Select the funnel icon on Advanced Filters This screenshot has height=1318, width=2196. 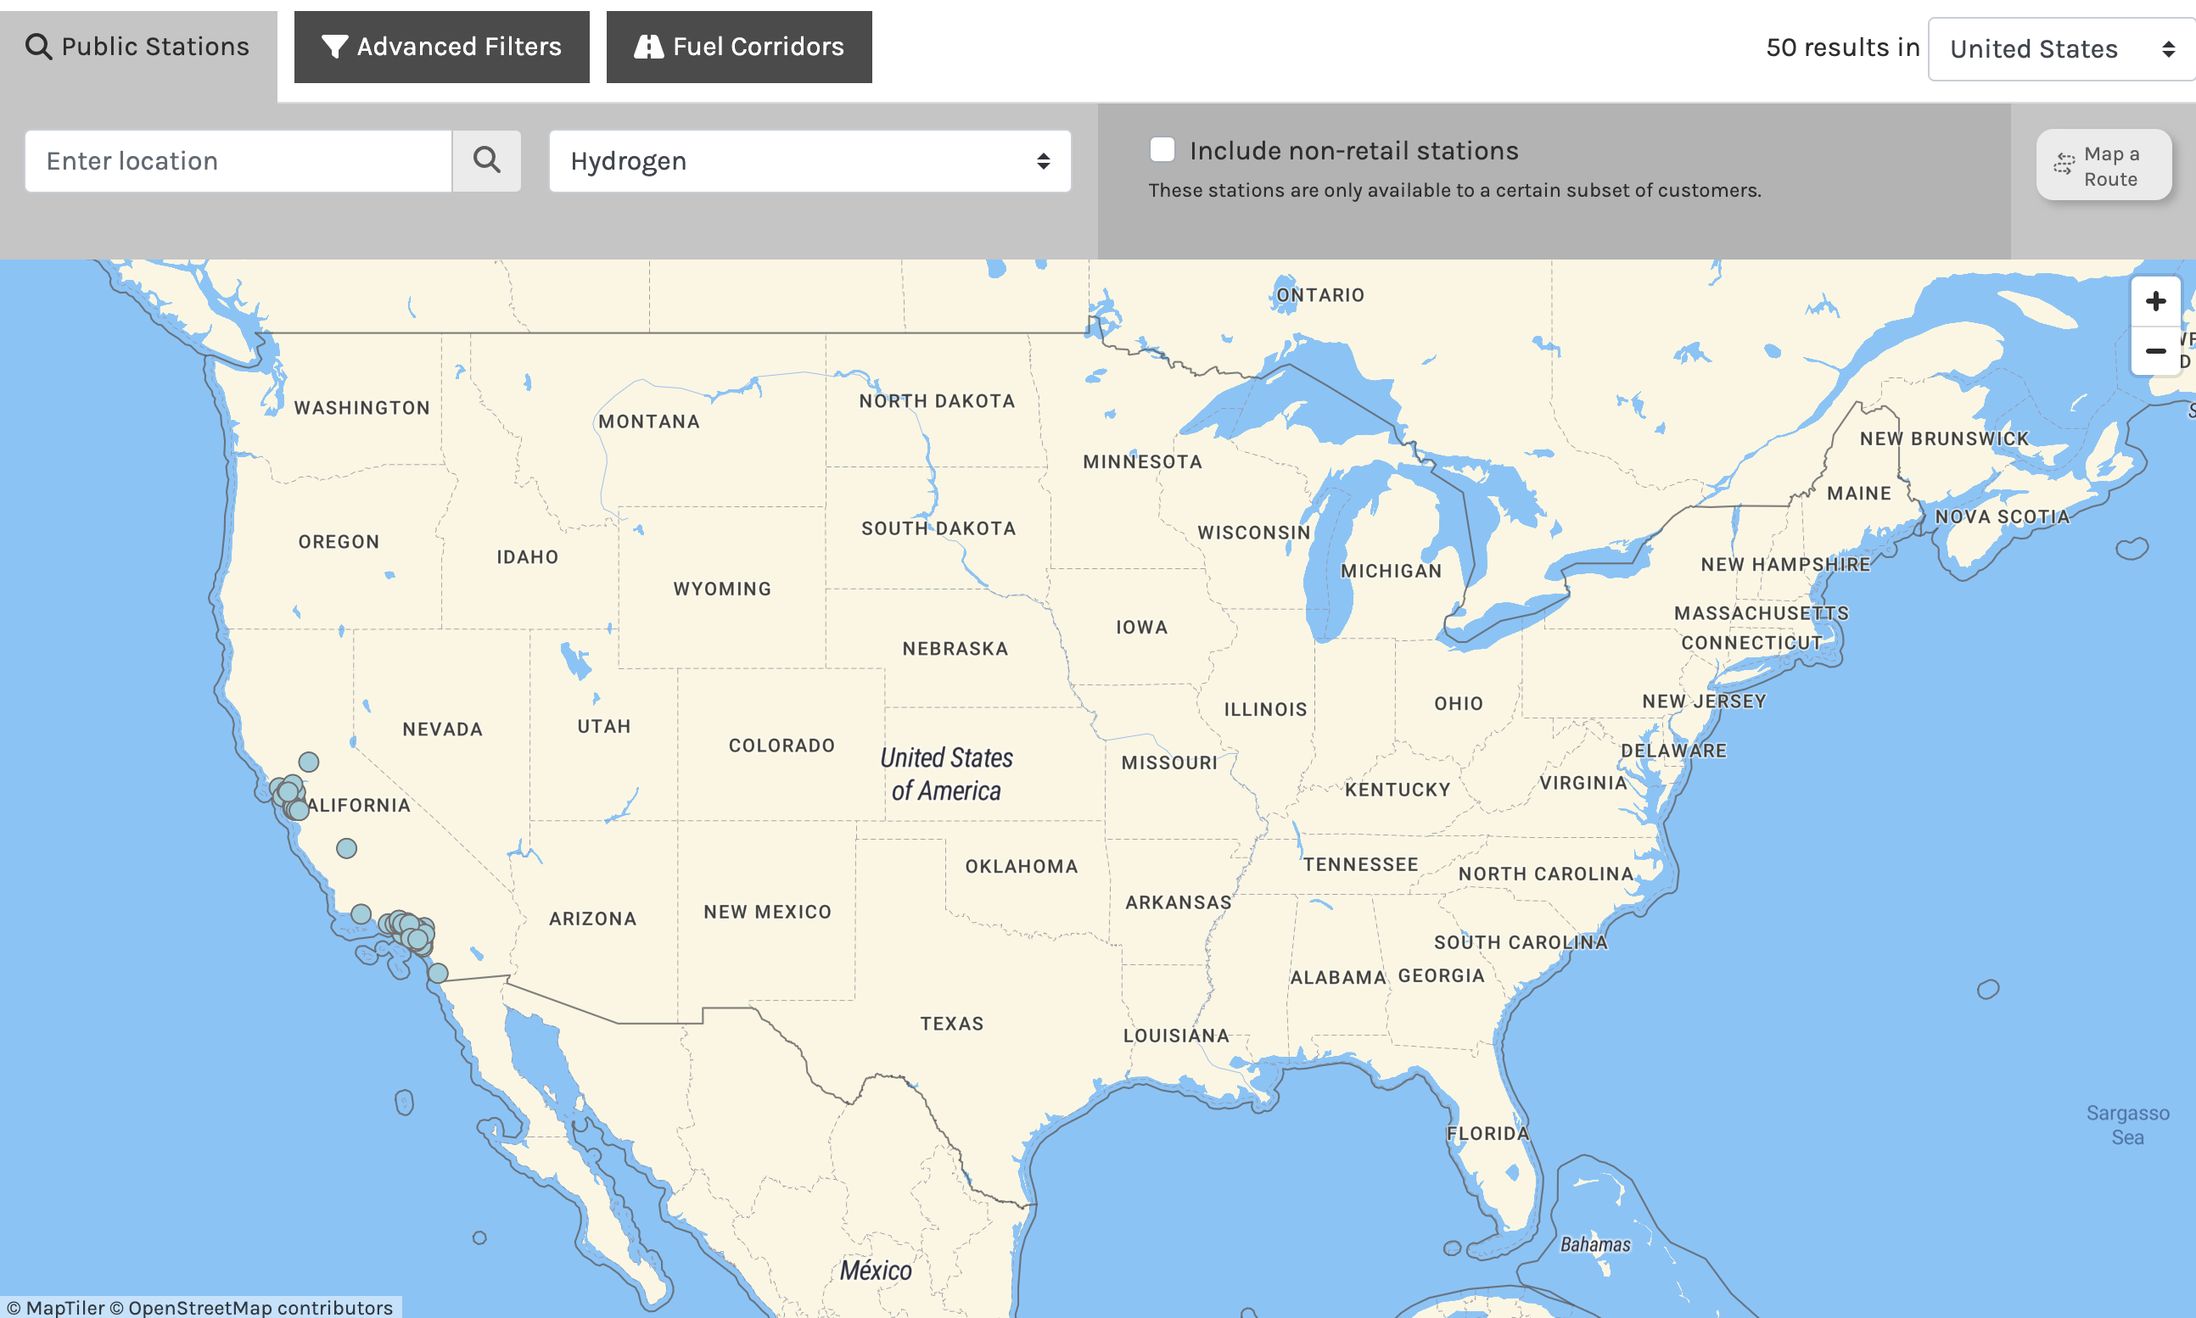click(334, 46)
